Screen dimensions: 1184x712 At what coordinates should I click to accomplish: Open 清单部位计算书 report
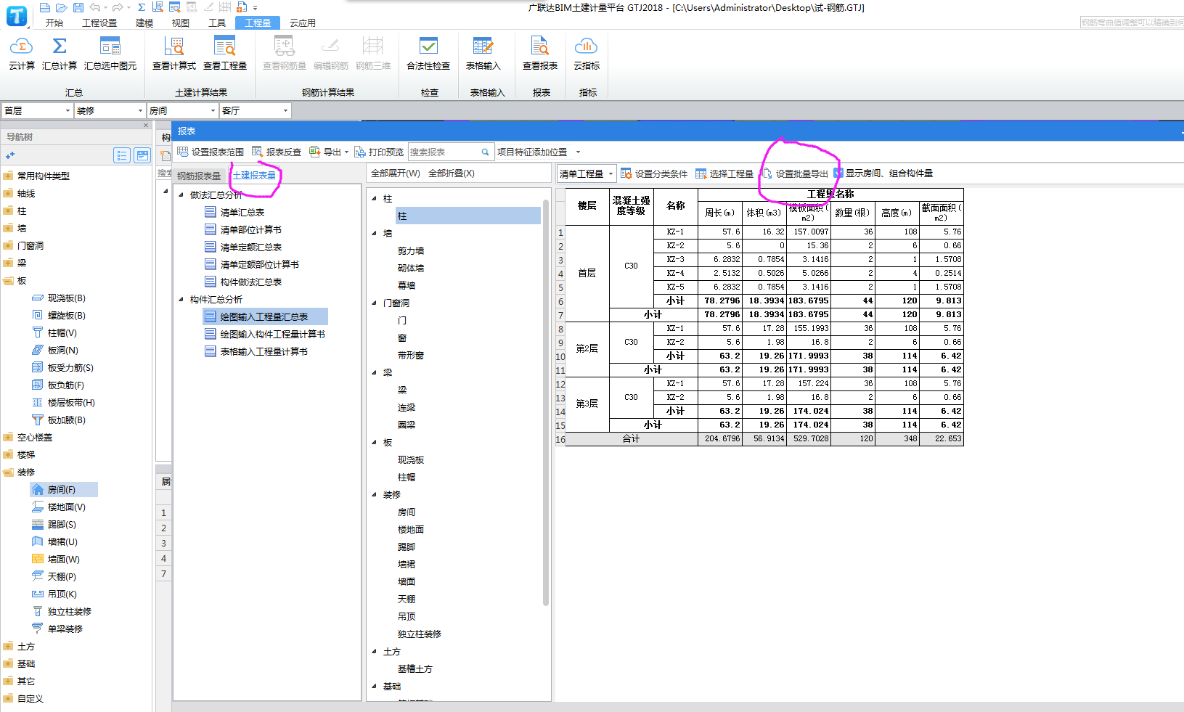tap(251, 230)
